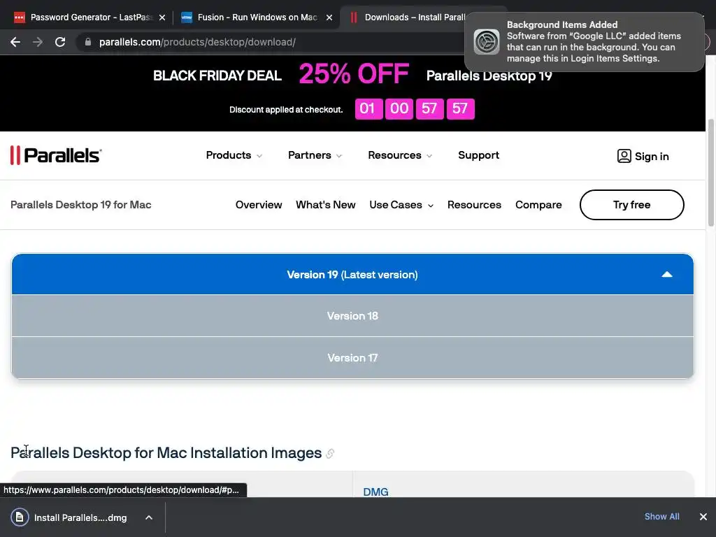Expand the Version 17 section
This screenshot has height=537, width=716.
tap(352, 358)
